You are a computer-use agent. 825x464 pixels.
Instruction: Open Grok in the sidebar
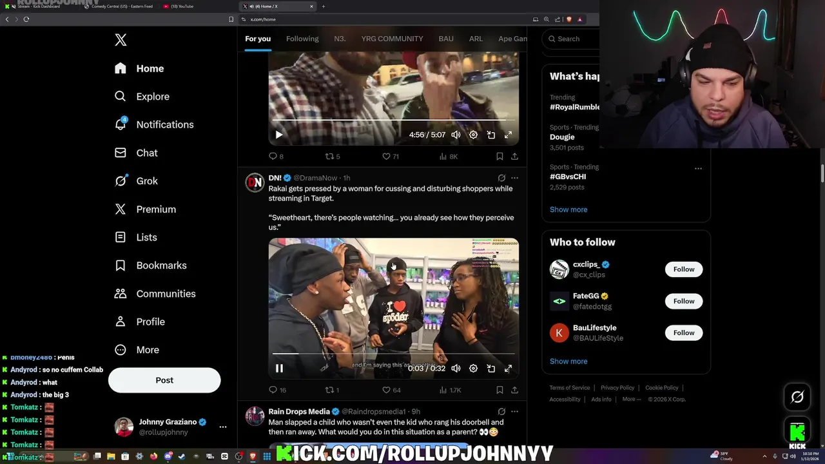pyautogui.click(x=136, y=181)
